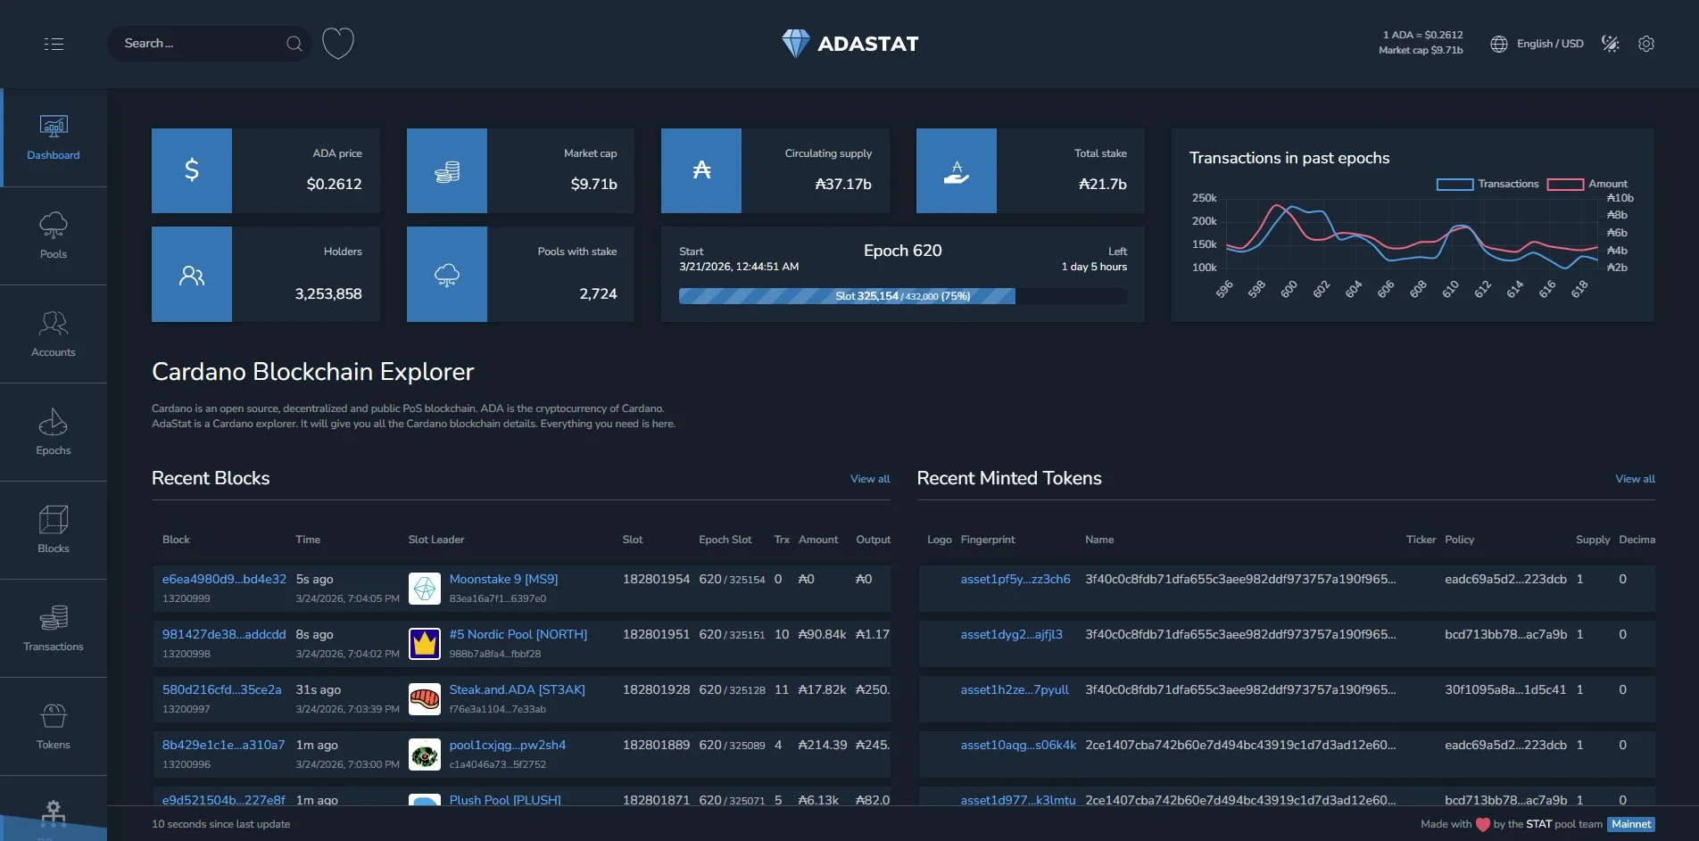Click the Market cap coins icon tile
This screenshot has height=841, width=1699.
[x=447, y=170]
